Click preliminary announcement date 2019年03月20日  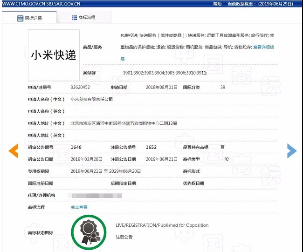pyautogui.click(x=86, y=159)
